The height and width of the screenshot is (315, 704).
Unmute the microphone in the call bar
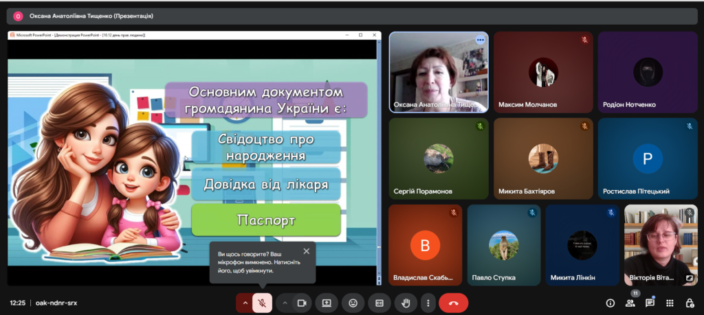[262, 303]
